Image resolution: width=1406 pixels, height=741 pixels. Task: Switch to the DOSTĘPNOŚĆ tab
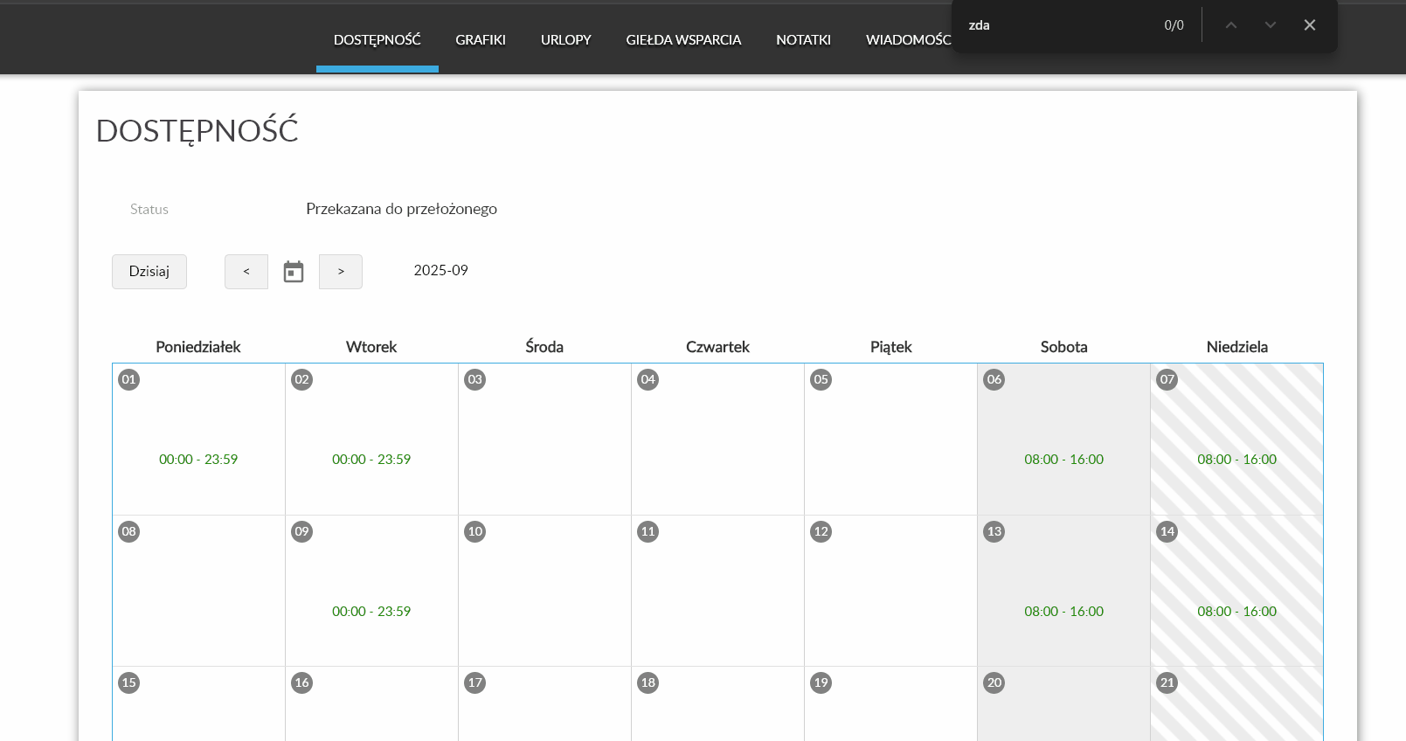click(x=377, y=39)
